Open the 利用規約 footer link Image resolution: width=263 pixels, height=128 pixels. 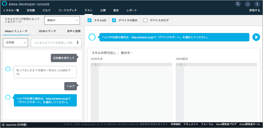(176, 124)
